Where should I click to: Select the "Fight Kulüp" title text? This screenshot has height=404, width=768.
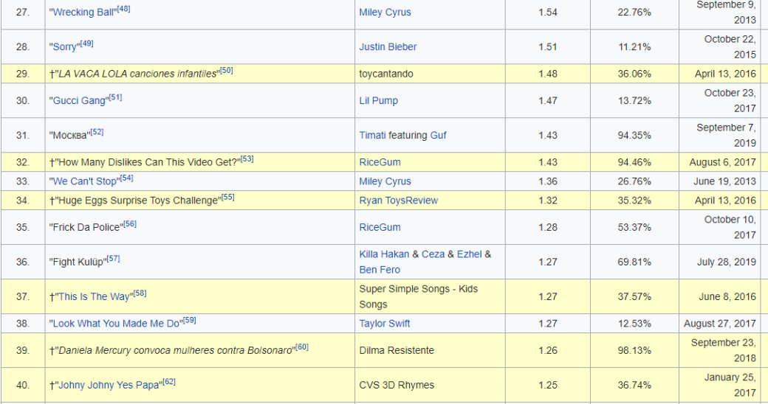click(x=78, y=262)
